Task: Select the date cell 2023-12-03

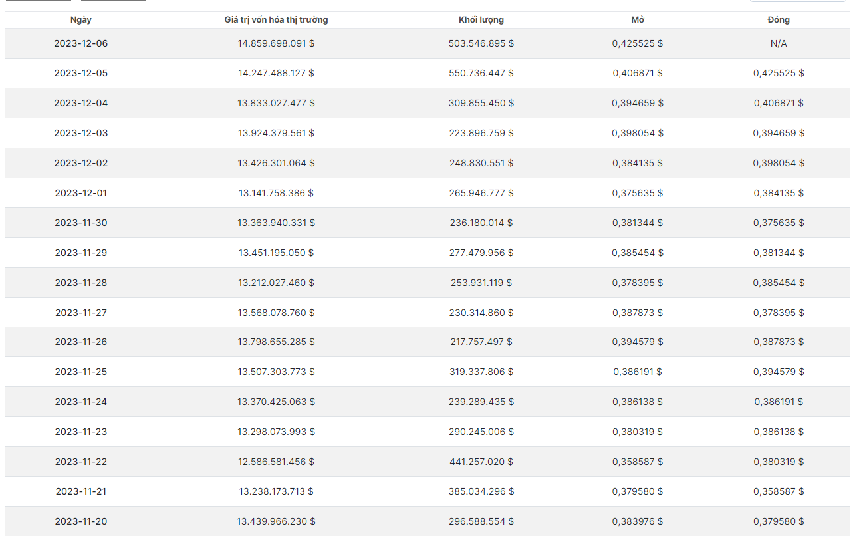Action: [x=80, y=133]
